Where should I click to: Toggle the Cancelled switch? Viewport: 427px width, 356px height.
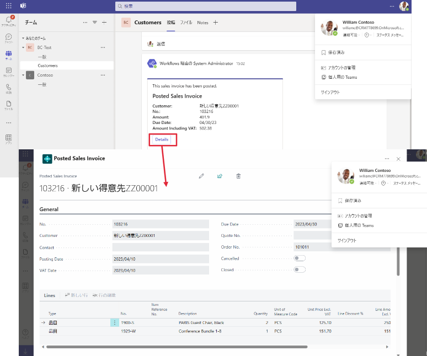click(300, 258)
